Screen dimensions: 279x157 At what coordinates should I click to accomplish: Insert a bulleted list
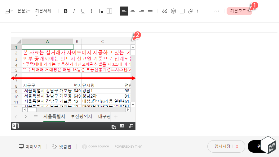click(x=199, y=11)
